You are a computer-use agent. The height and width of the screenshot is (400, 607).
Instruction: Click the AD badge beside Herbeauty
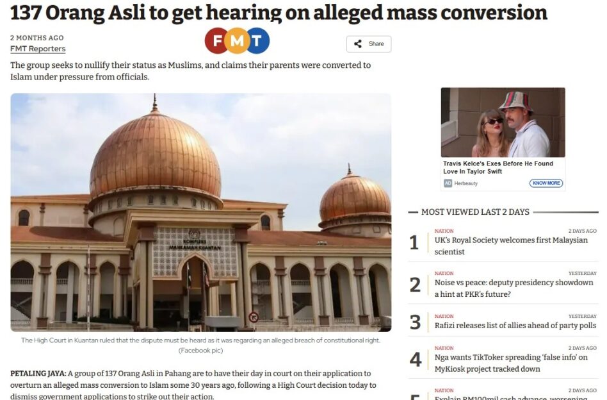pyautogui.click(x=448, y=183)
